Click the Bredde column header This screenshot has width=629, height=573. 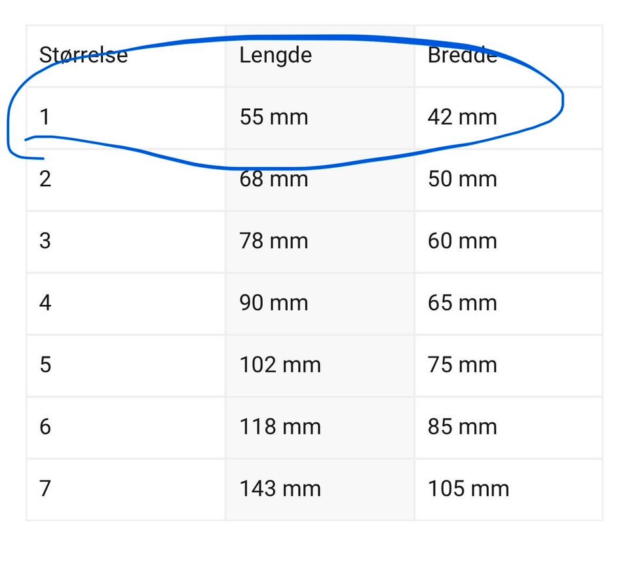pos(508,56)
